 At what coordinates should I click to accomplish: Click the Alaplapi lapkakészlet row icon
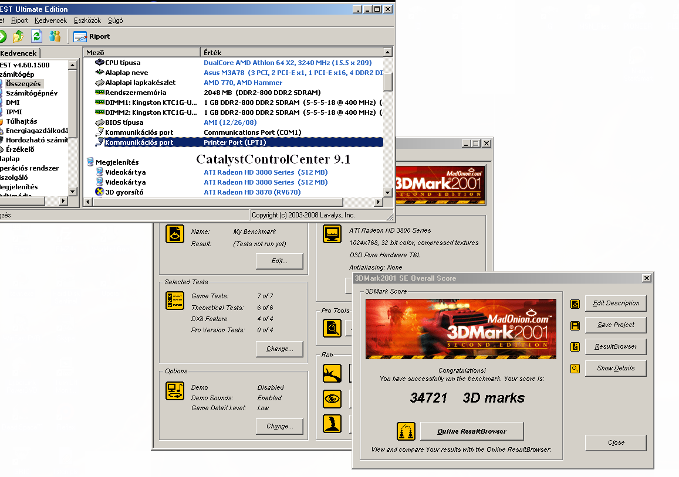point(100,82)
